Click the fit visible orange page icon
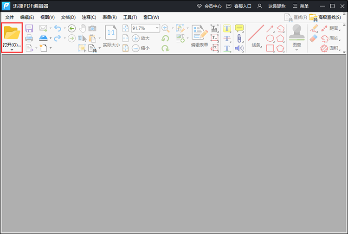 click(126, 48)
